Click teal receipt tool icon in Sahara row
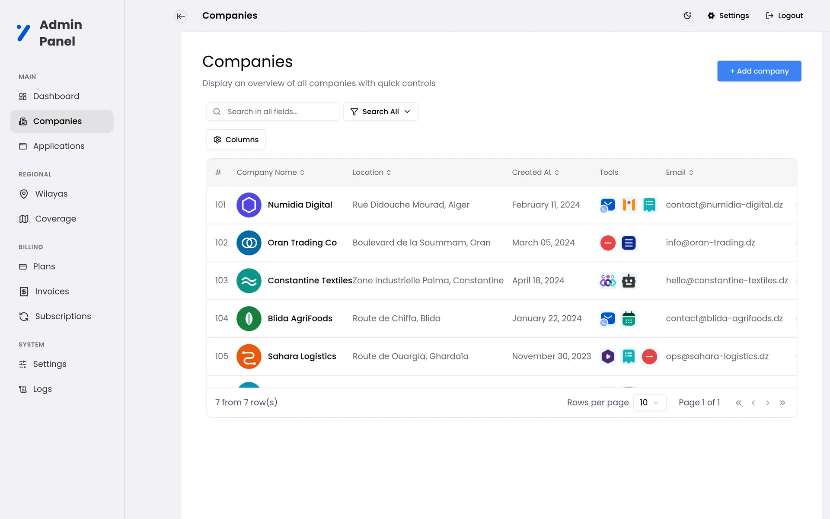The height and width of the screenshot is (519, 830). tap(629, 356)
